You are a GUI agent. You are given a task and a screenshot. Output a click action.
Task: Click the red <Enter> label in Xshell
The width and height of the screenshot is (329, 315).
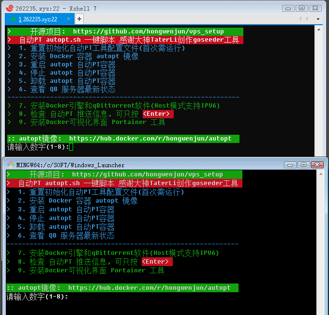pos(158,114)
